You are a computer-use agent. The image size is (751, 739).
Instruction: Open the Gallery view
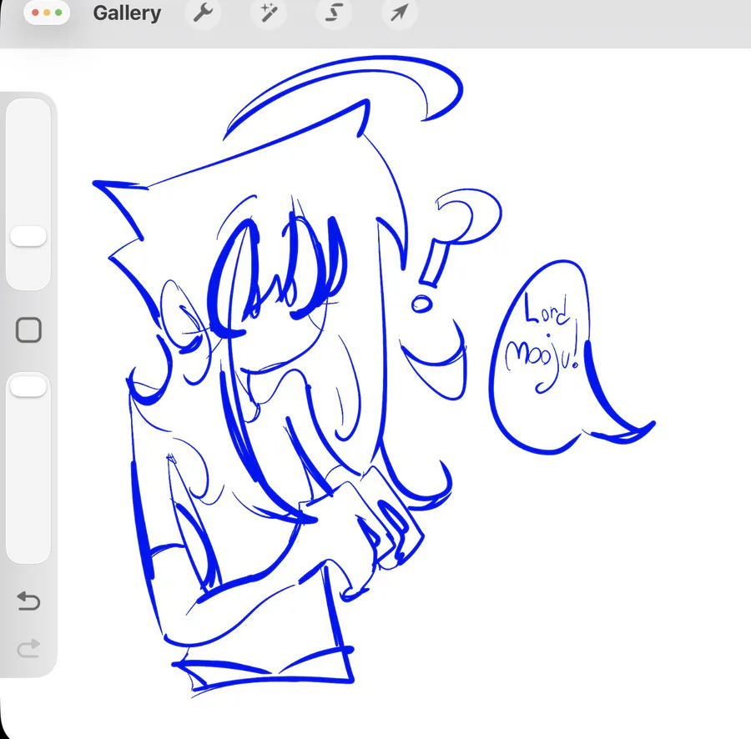[x=127, y=13]
